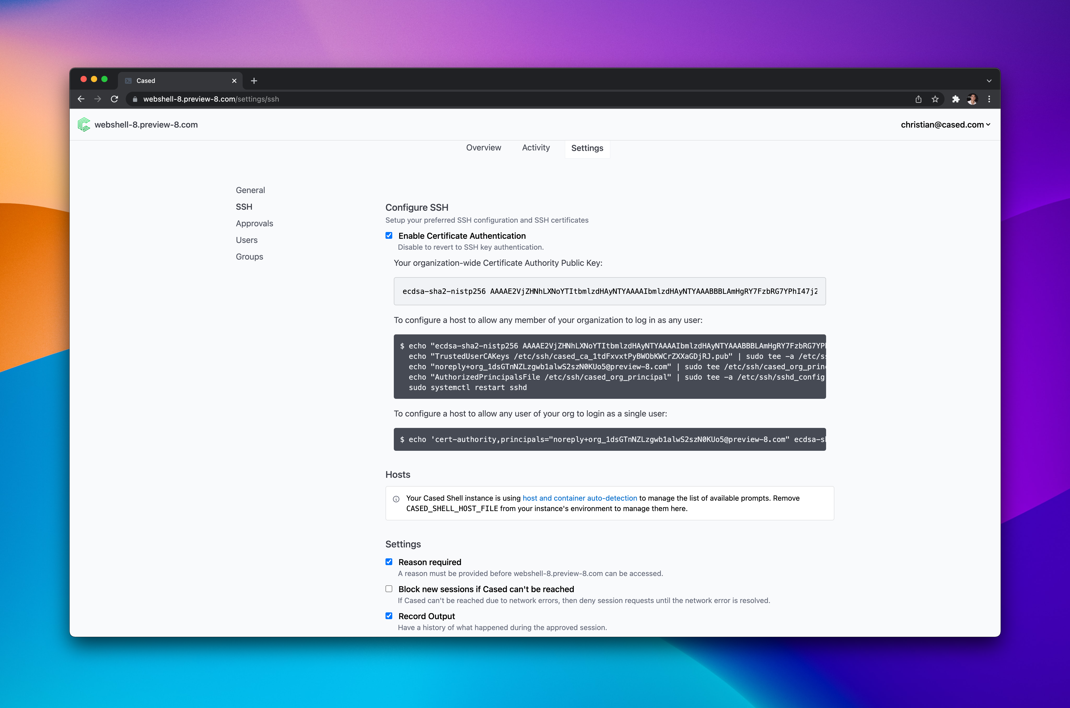Switch to the Activity tab
The height and width of the screenshot is (708, 1070).
pyautogui.click(x=536, y=148)
